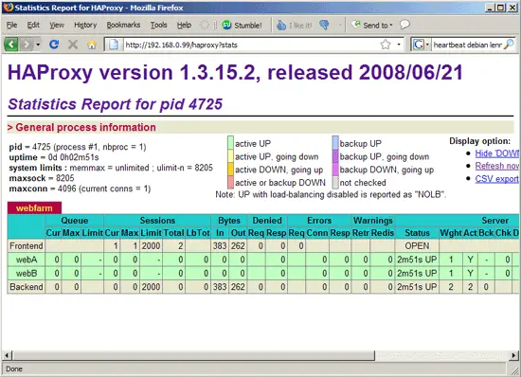Go back with the green Back arrow
This screenshot has width=521, height=377.
10,45
